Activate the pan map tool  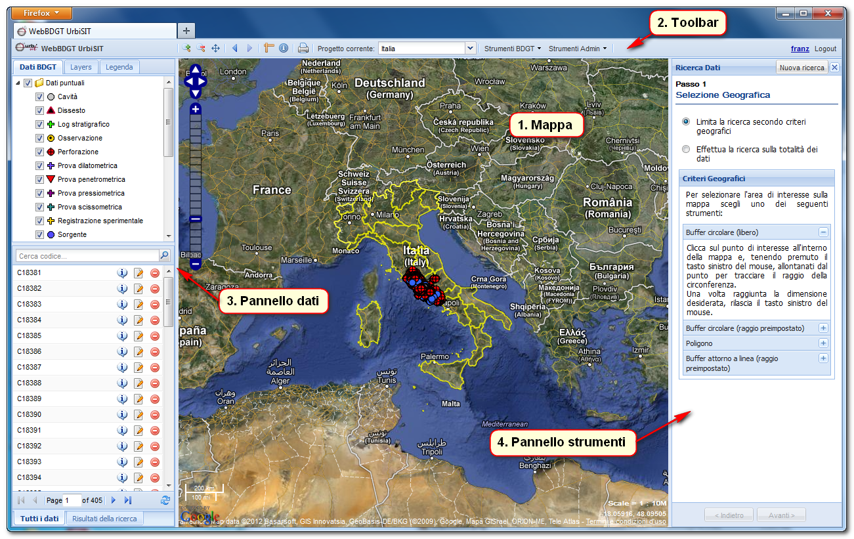(215, 48)
